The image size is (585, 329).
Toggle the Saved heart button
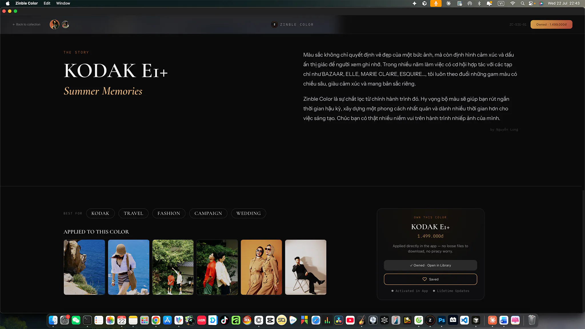tap(430, 279)
